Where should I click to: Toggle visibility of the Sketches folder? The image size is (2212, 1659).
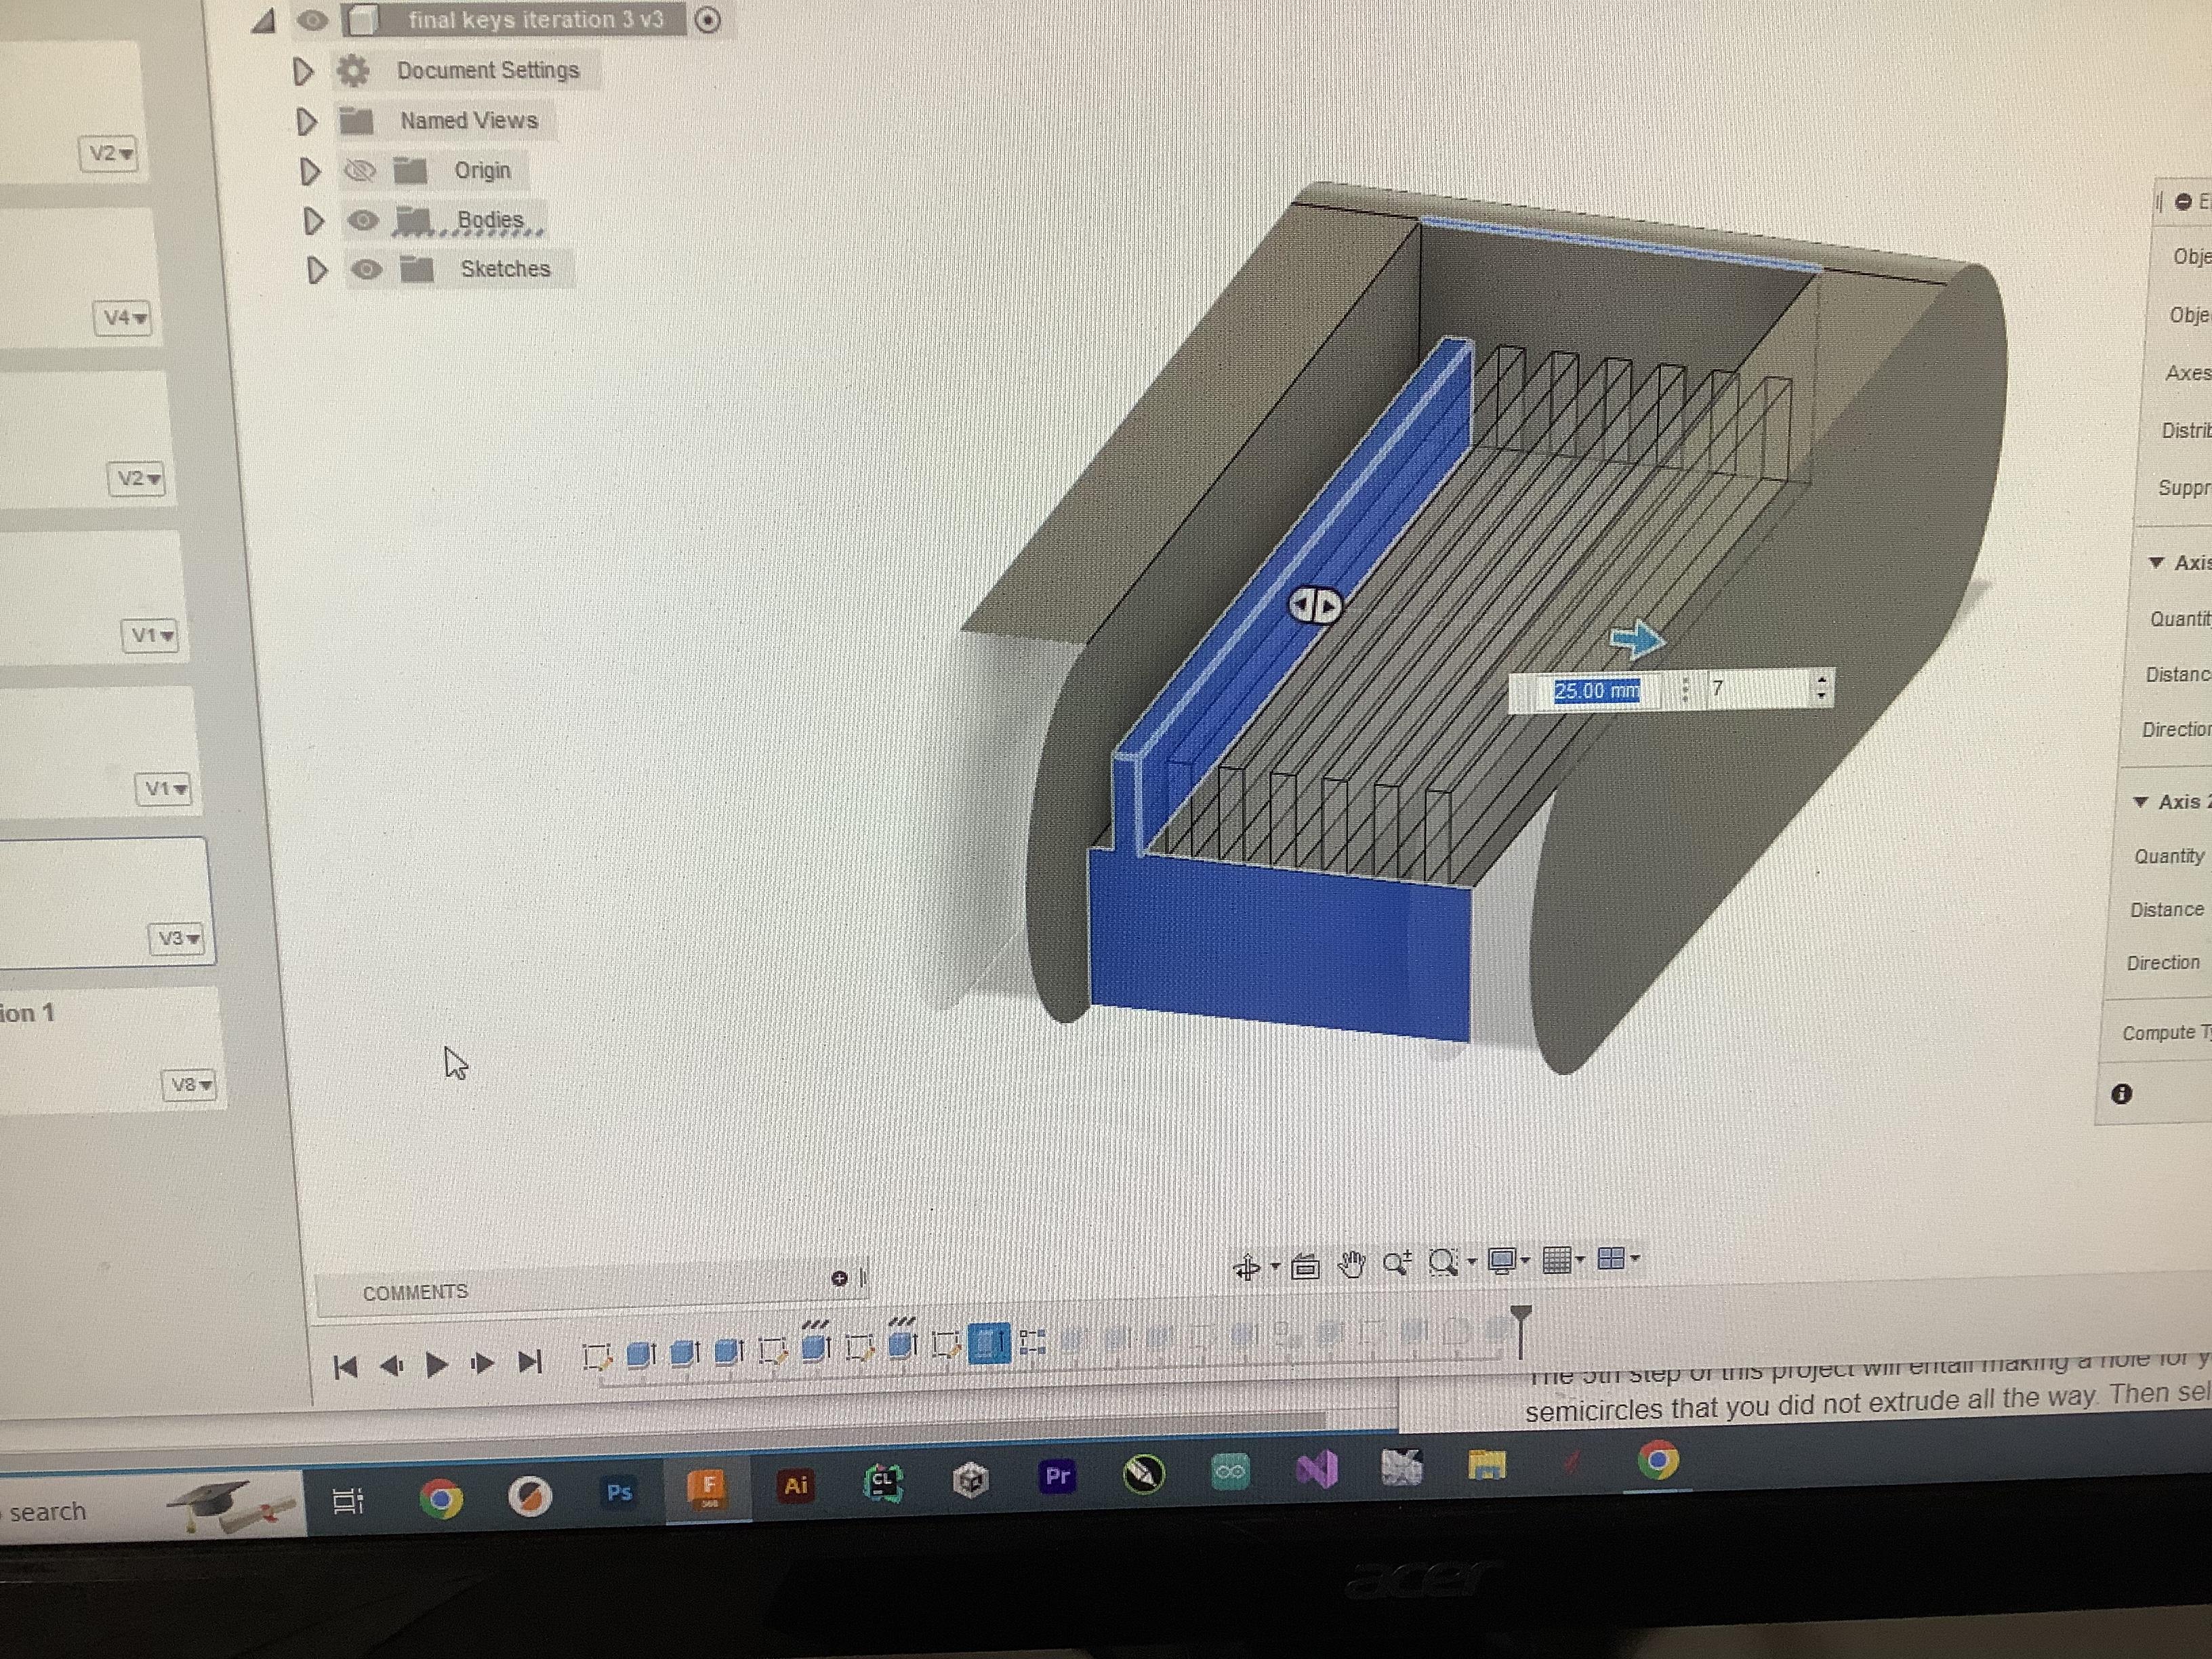coord(367,269)
